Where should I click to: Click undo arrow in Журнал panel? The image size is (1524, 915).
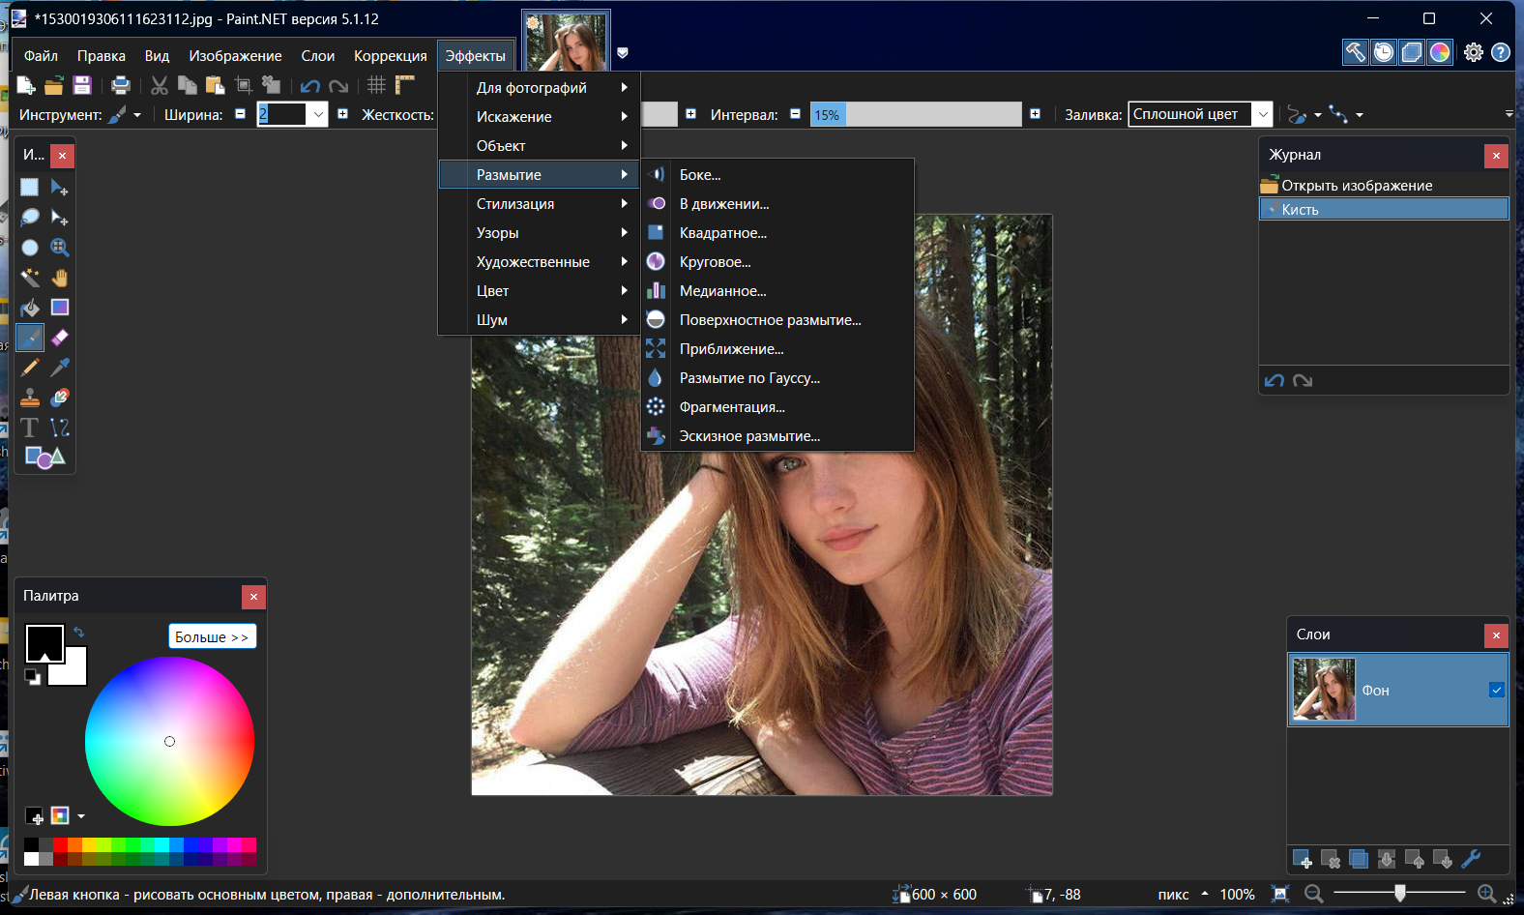(1275, 380)
